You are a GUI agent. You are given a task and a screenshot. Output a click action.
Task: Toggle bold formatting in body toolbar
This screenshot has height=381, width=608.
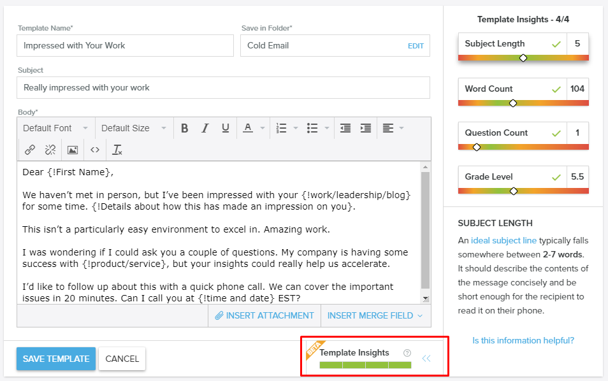click(x=185, y=128)
